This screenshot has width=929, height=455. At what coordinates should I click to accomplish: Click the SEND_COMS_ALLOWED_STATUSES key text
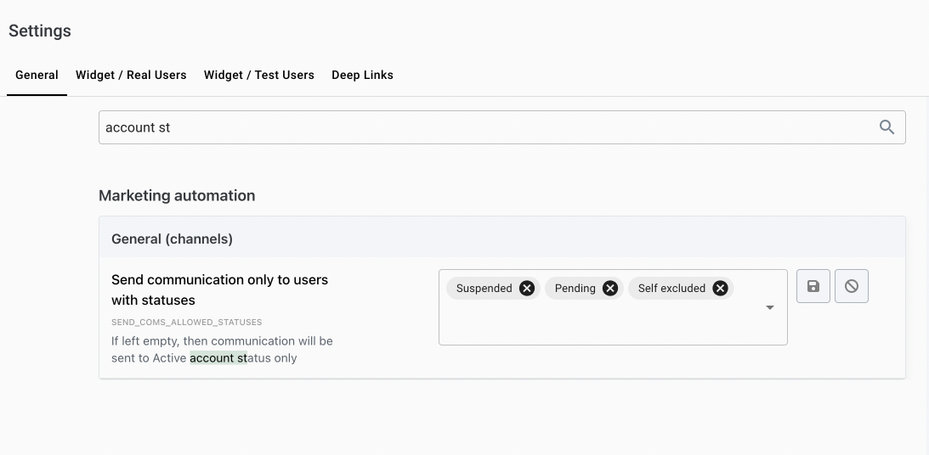pyautogui.click(x=186, y=323)
